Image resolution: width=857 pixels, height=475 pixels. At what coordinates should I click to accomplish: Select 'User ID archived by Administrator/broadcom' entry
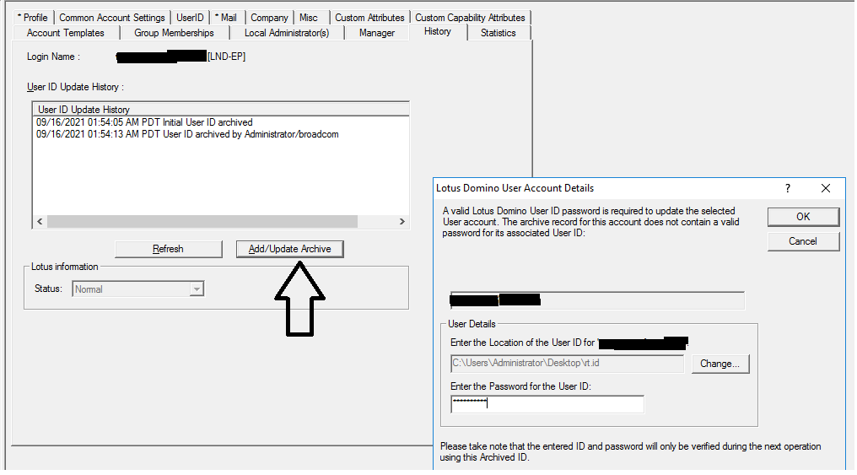click(x=187, y=134)
